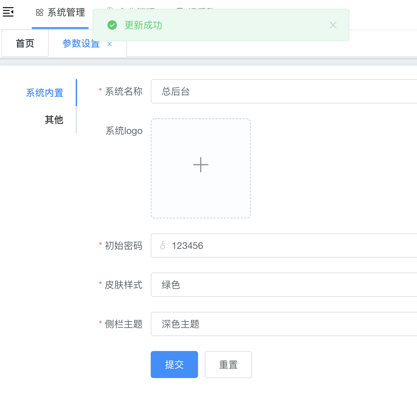Submit the form with 提交 button

click(x=174, y=365)
